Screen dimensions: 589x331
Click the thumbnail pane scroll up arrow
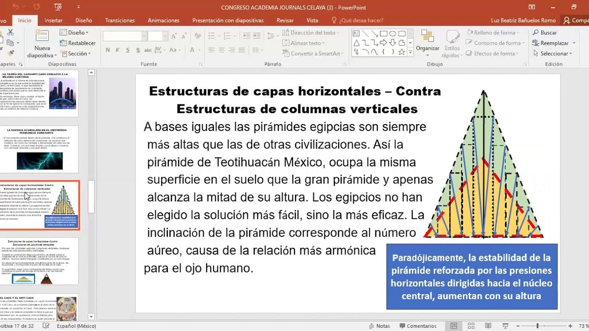[x=91, y=73]
